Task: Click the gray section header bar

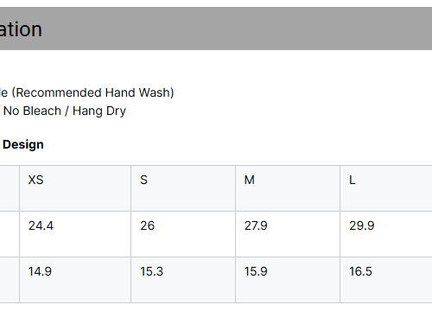Action: 216,29
